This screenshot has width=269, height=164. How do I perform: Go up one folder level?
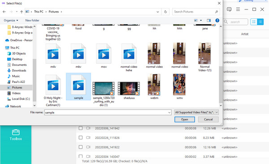22,12
